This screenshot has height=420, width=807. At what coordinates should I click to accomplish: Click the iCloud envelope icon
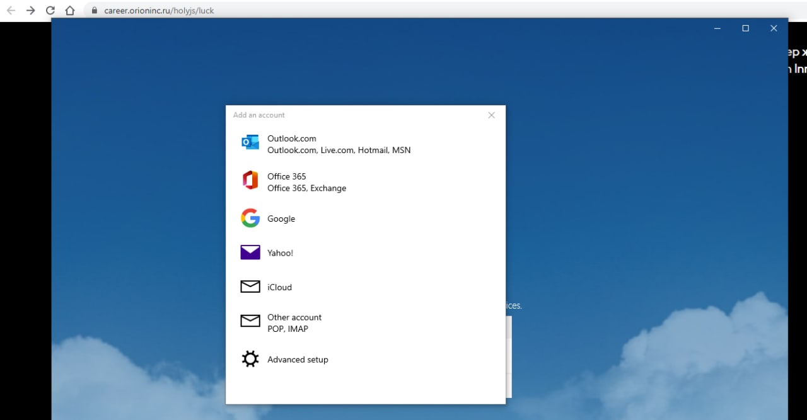point(250,287)
